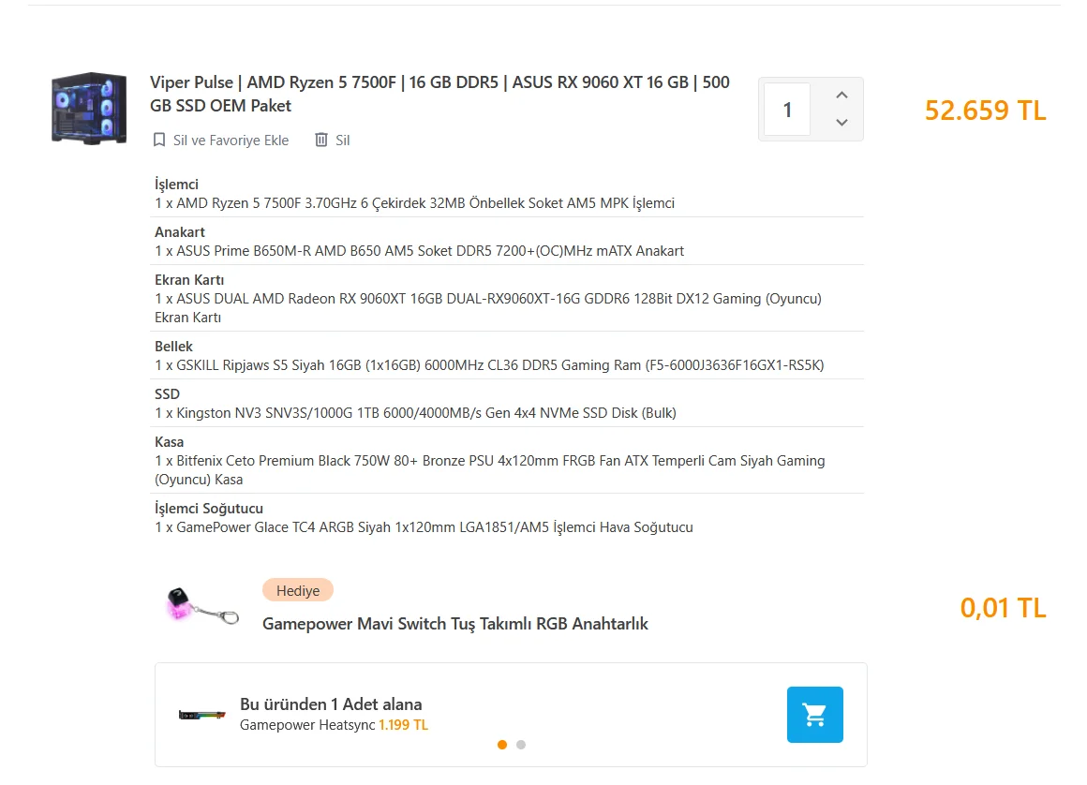Click the Bellek section label
This screenshot has height=785, width=1087.
pyautogui.click(x=173, y=347)
